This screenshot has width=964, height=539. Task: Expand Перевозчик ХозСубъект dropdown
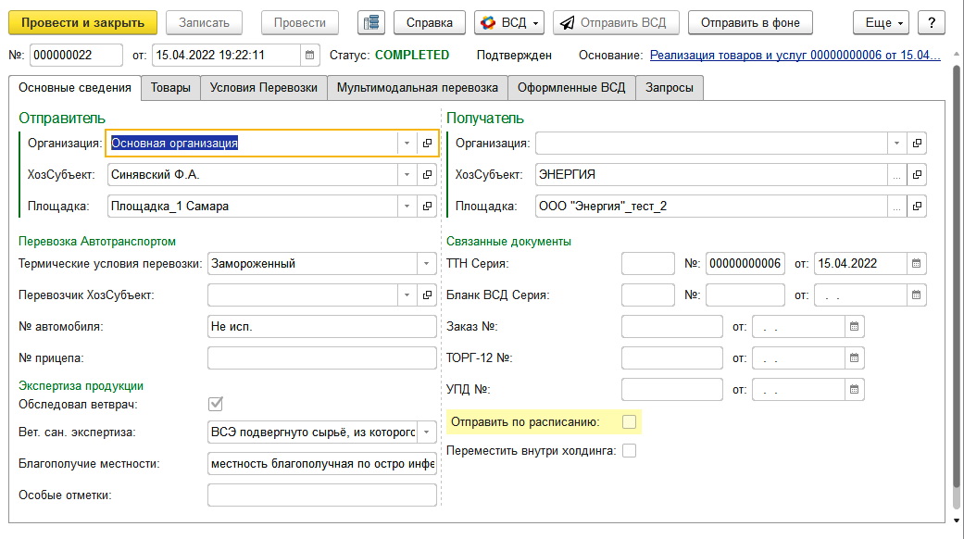pos(407,295)
